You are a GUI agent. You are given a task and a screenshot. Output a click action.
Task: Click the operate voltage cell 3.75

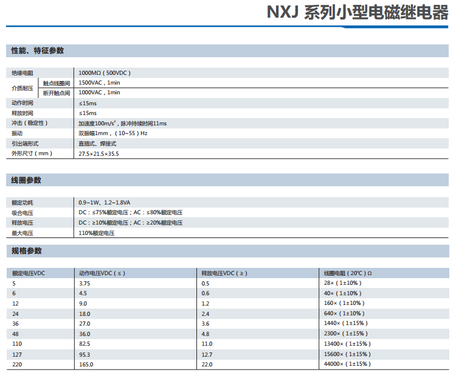pyautogui.click(x=85, y=284)
